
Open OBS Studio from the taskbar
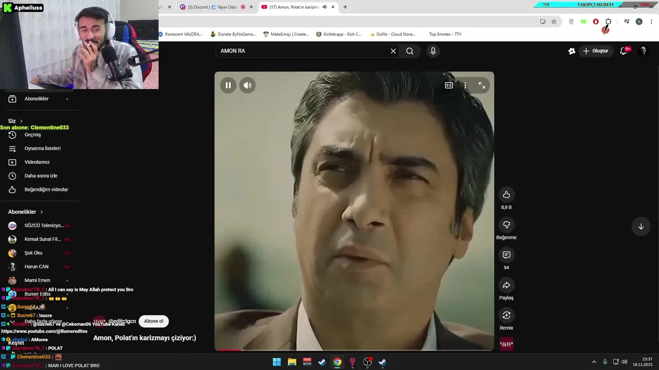(368, 362)
